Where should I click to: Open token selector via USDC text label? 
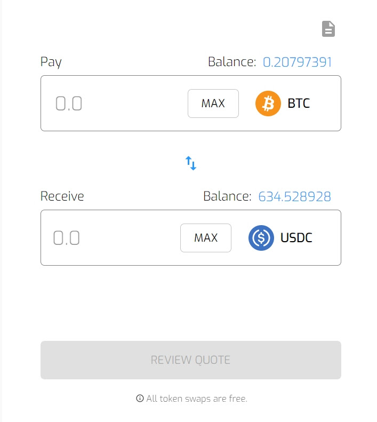point(296,238)
